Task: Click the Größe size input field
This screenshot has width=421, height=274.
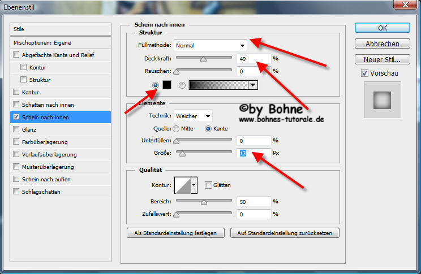Action: (253, 153)
